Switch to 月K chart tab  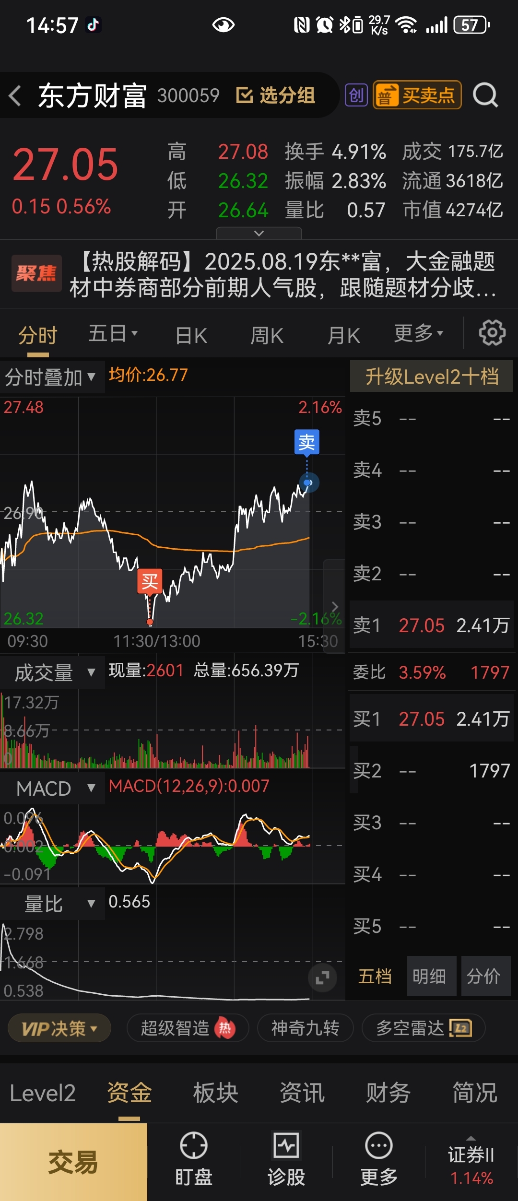pos(343,335)
